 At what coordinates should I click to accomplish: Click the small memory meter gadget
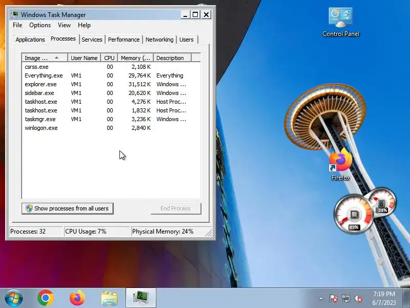coord(382,203)
